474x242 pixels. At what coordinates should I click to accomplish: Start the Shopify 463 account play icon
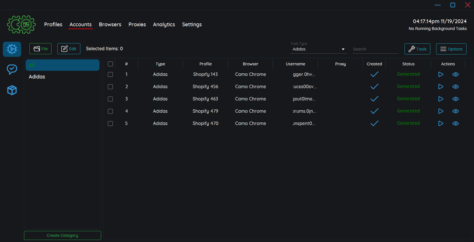click(441, 99)
